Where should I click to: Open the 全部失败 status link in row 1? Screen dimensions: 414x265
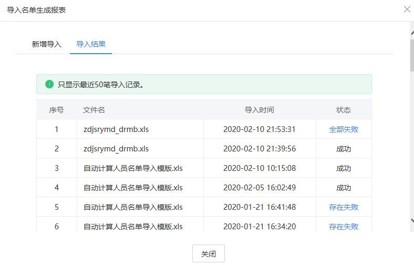pos(344,129)
